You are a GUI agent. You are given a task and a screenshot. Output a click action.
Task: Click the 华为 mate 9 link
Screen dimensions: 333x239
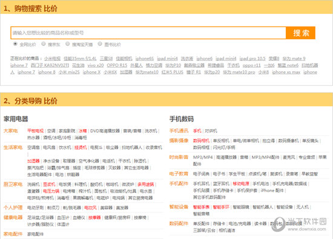tap(294, 59)
